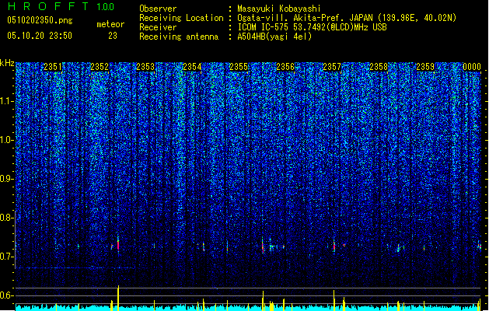Click the meteor label text
This screenshot has height=311, width=489.
click(110, 24)
